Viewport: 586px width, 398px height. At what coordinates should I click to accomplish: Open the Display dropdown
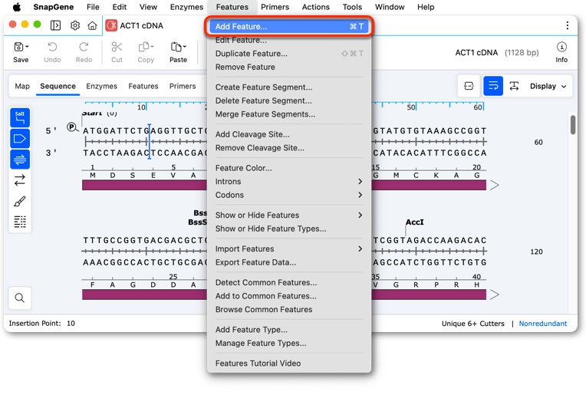point(548,86)
